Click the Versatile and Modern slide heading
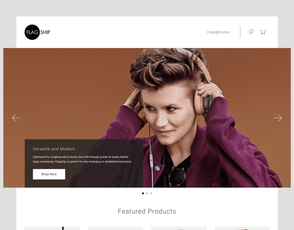Viewport: 294px width, 230px height. coord(54,149)
